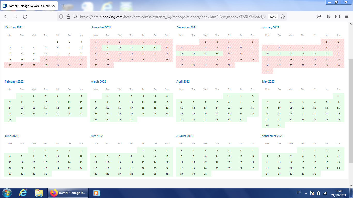Click the 67% zoom level indicator
This screenshot has height=198, width=353.
[273, 16]
